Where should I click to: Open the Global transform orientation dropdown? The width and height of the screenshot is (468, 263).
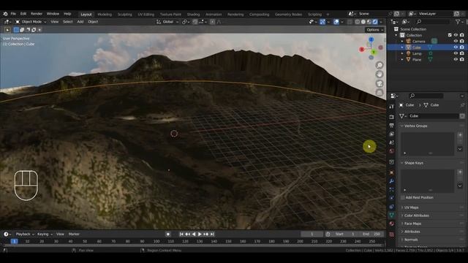tap(167, 22)
